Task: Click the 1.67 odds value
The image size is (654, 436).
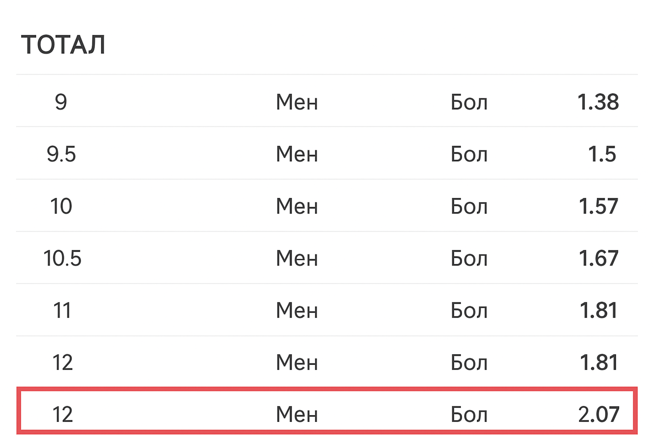Action: (x=598, y=258)
